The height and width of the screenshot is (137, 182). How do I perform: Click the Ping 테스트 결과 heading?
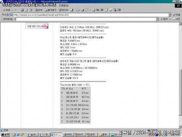tap(82, 37)
